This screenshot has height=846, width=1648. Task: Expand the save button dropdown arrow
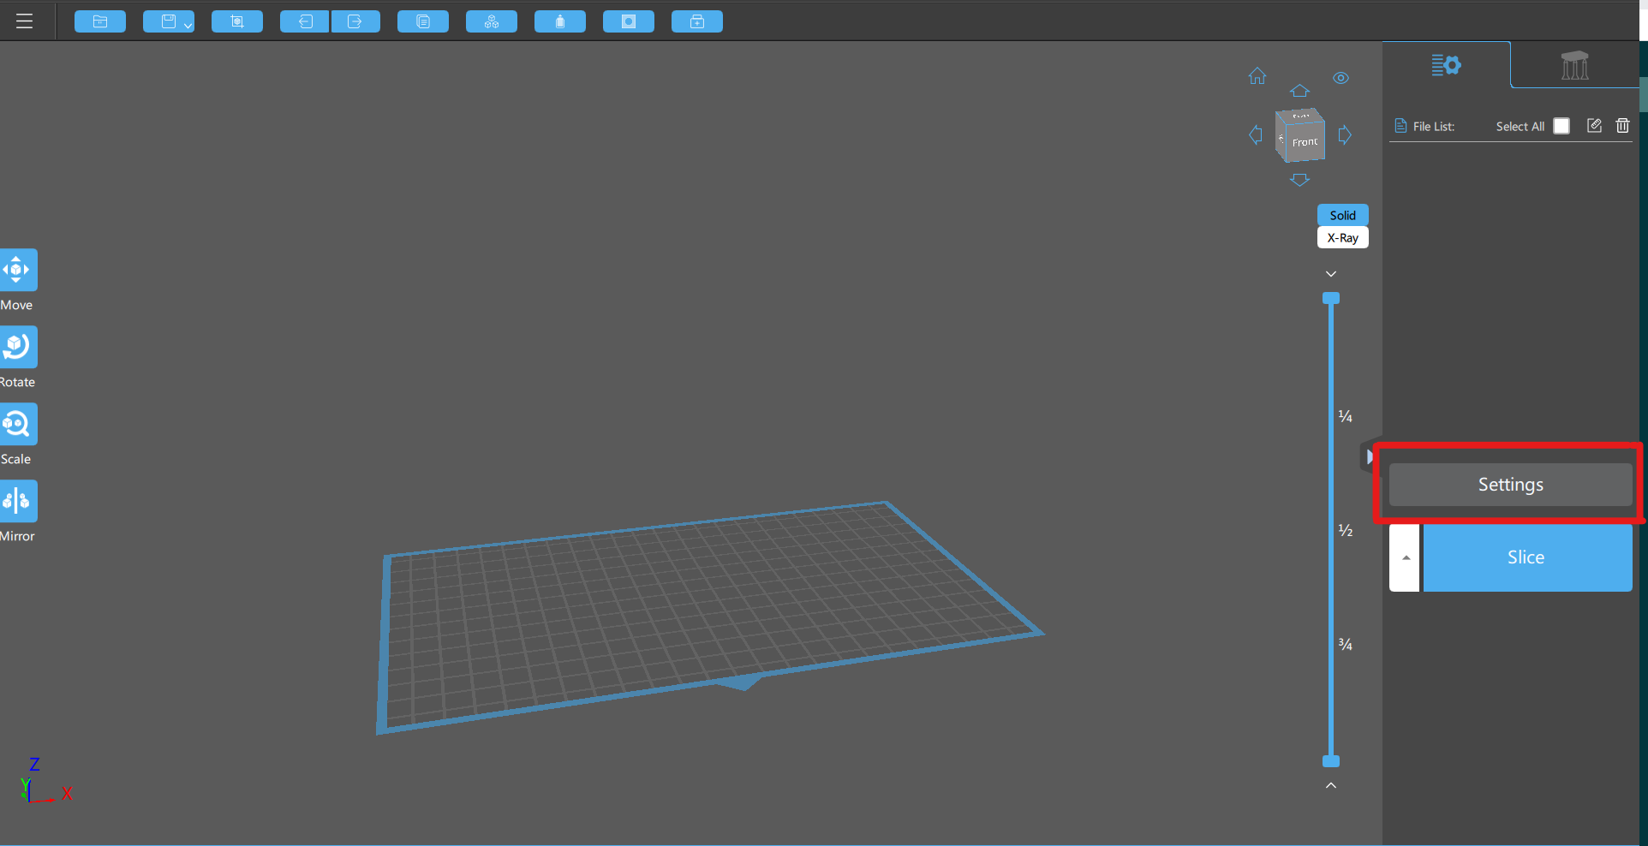188,25
